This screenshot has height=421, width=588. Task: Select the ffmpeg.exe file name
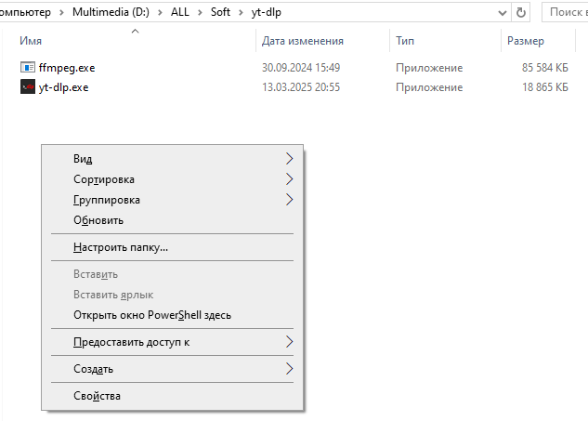point(67,68)
